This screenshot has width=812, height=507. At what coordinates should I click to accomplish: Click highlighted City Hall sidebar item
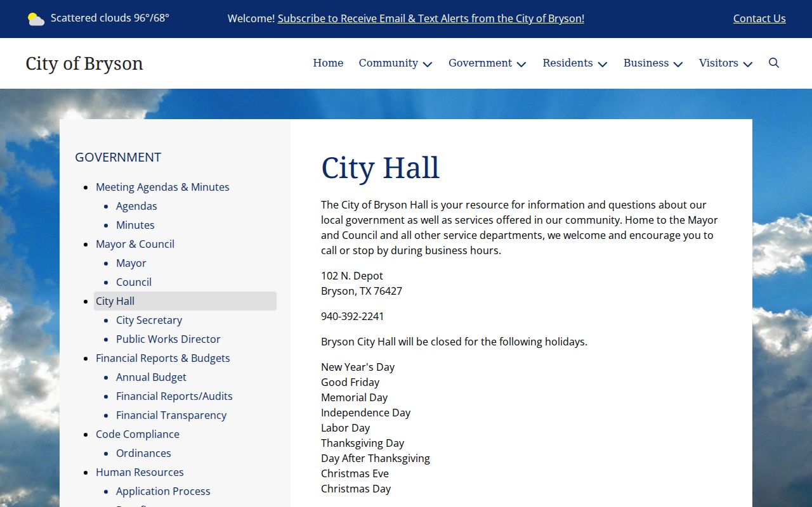pos(185,301)
